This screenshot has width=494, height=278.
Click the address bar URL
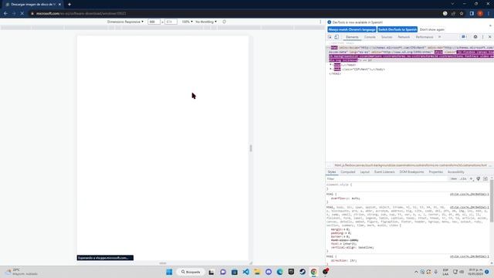(x=80, y=14)
